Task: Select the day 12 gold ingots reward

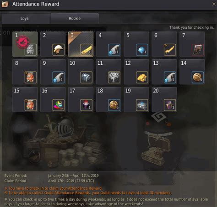Action: tap(142, 78)
